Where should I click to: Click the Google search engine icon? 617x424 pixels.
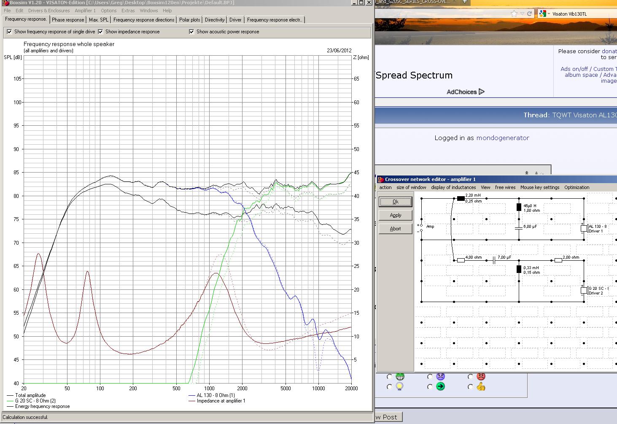tap(542, 14)
